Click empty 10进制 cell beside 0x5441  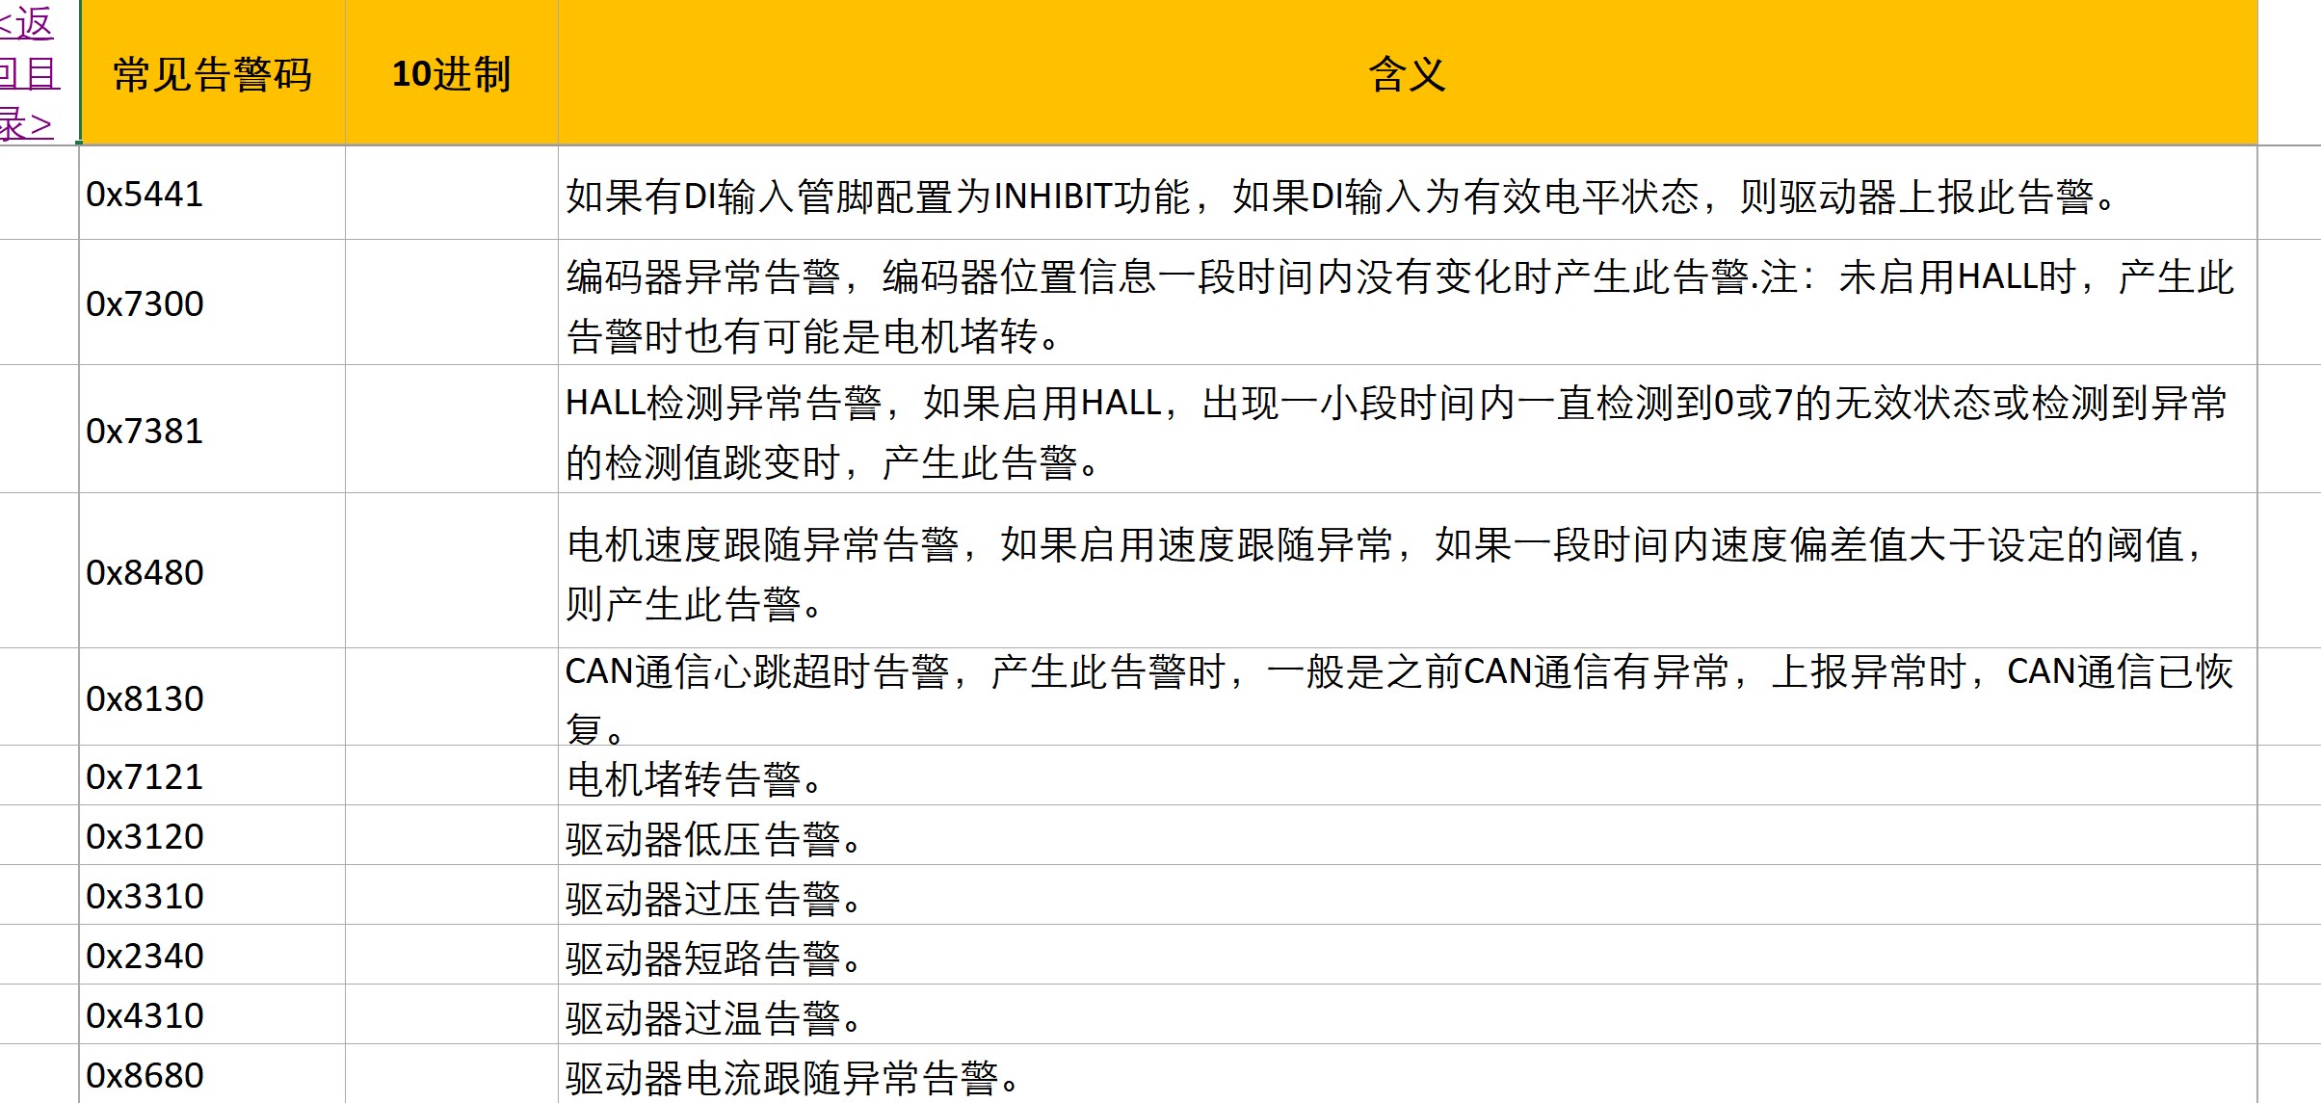tap(451, 195)
